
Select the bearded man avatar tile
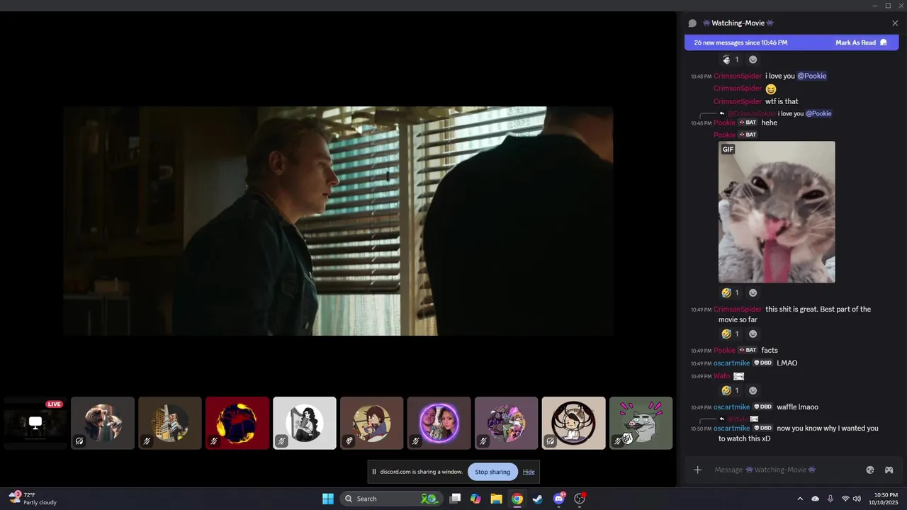click(x=103, y=423)
